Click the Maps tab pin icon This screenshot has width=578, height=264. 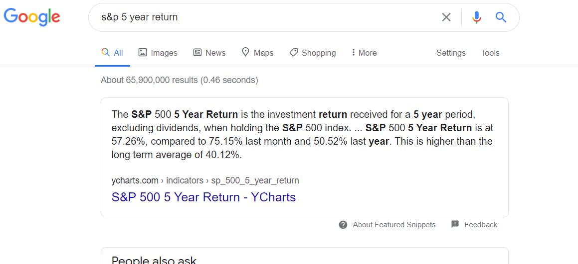click(x=245, y=52)
